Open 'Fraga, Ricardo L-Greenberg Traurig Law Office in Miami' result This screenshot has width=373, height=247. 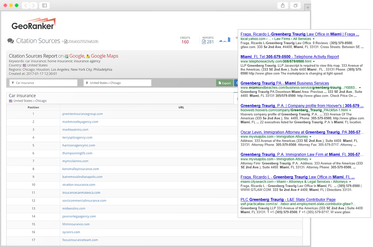[x=300, y=34]
